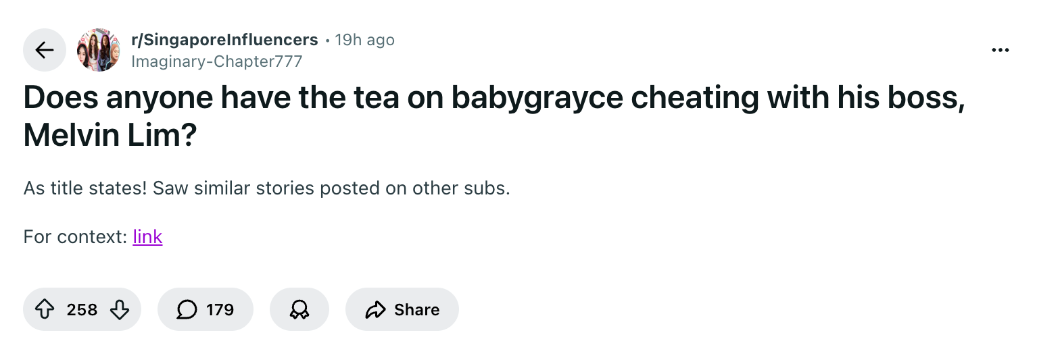
Task: Downvote the babygrayce post
Action: pyautogui.click(x=119, y=309)
